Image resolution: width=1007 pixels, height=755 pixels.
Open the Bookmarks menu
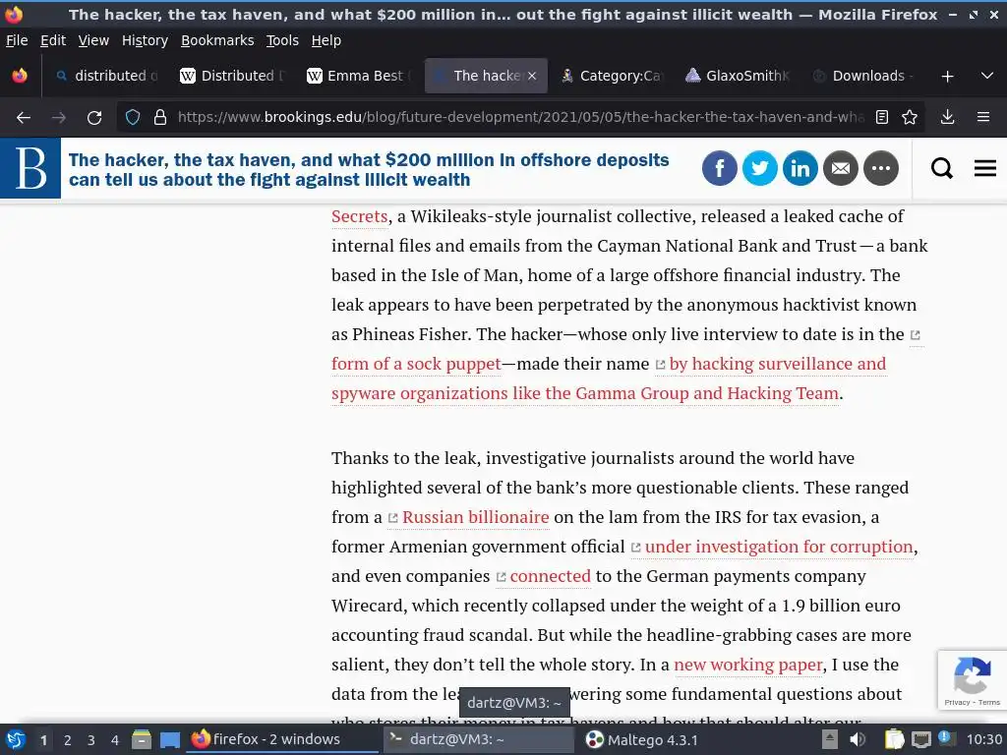[217, 40]
